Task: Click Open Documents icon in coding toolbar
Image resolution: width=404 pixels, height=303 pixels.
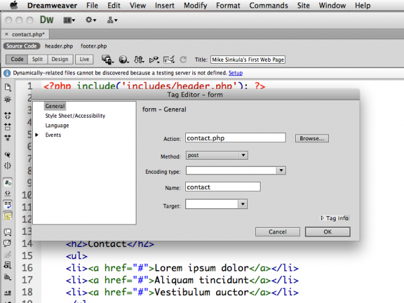Action: [8, 87]
